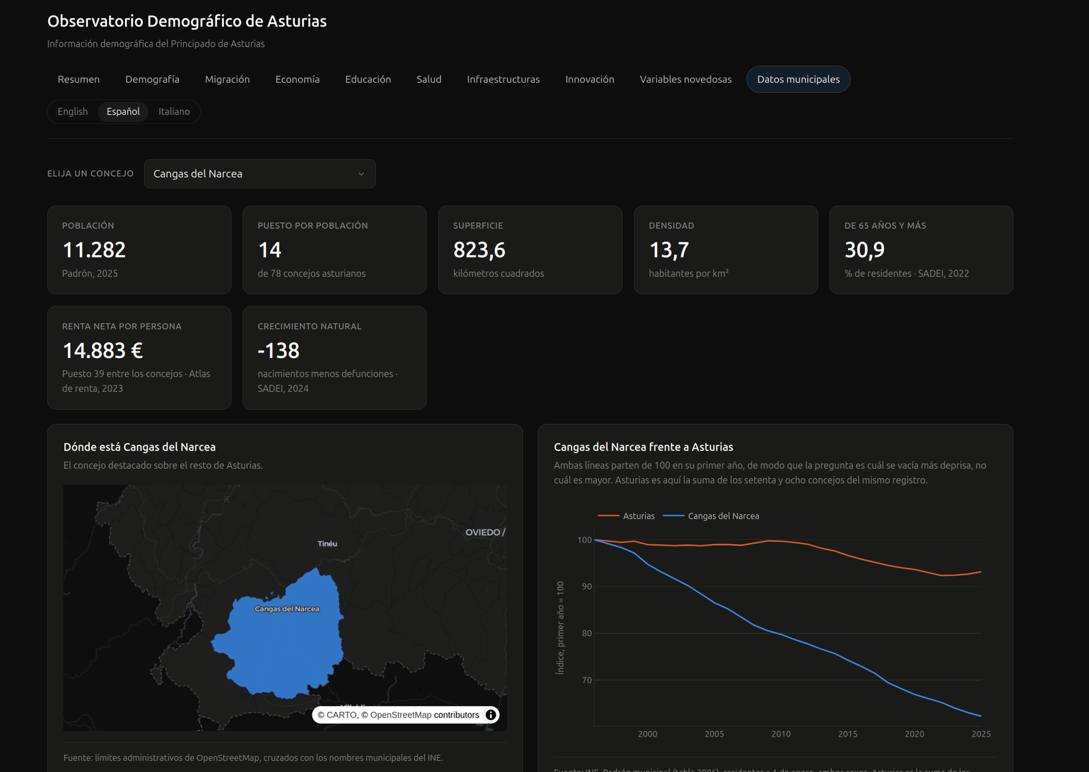The image size is (1089, 772).
Task: Go to the Innovación tab
Action: coord(589,80)
